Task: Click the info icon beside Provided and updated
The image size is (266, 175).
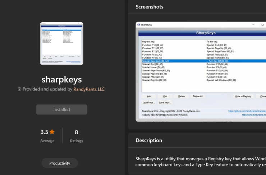Action: coord(19,89)
